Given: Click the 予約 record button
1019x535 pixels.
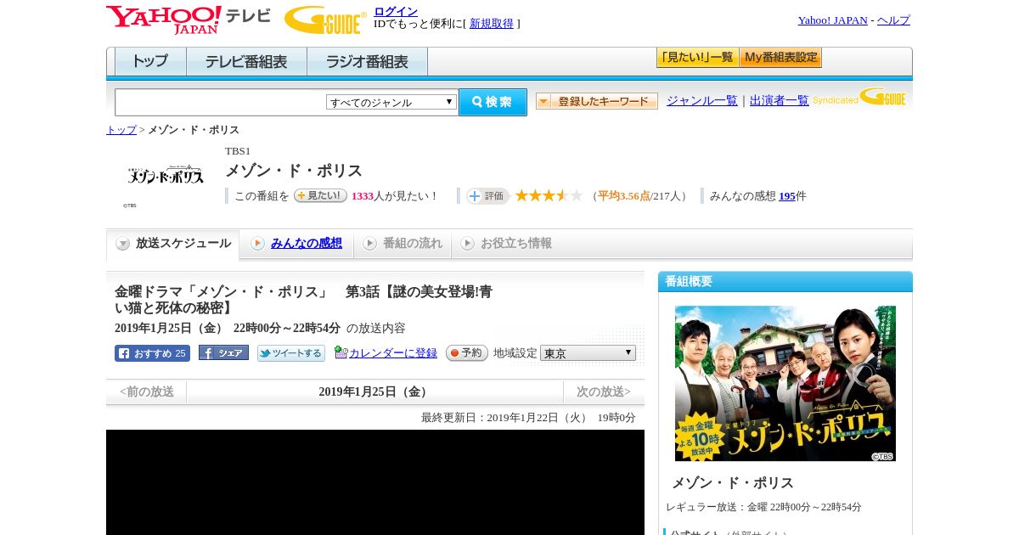Looking at the screenshot, I should click(467, 353).
